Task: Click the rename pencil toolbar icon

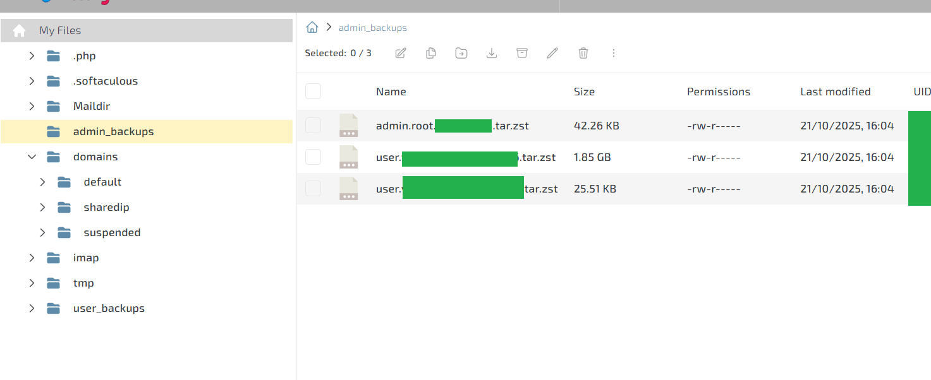Action: 552,53
